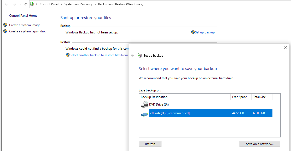Click Set up backup link
291x151 pixels.
coord(205,32)
